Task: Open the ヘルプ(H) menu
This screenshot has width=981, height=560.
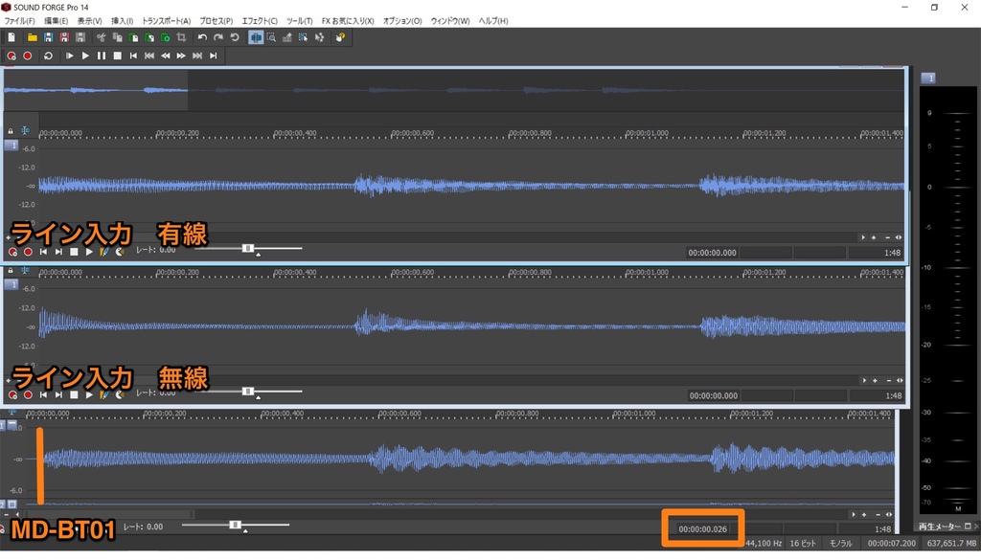Action: click(x=493, y=21)
